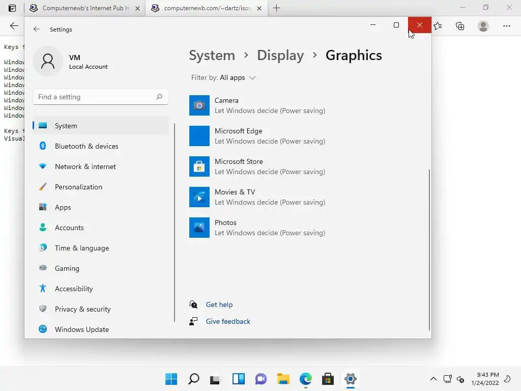Select System in the sidebar
Viewport: 521px width, 391px height.
[101, 126]
